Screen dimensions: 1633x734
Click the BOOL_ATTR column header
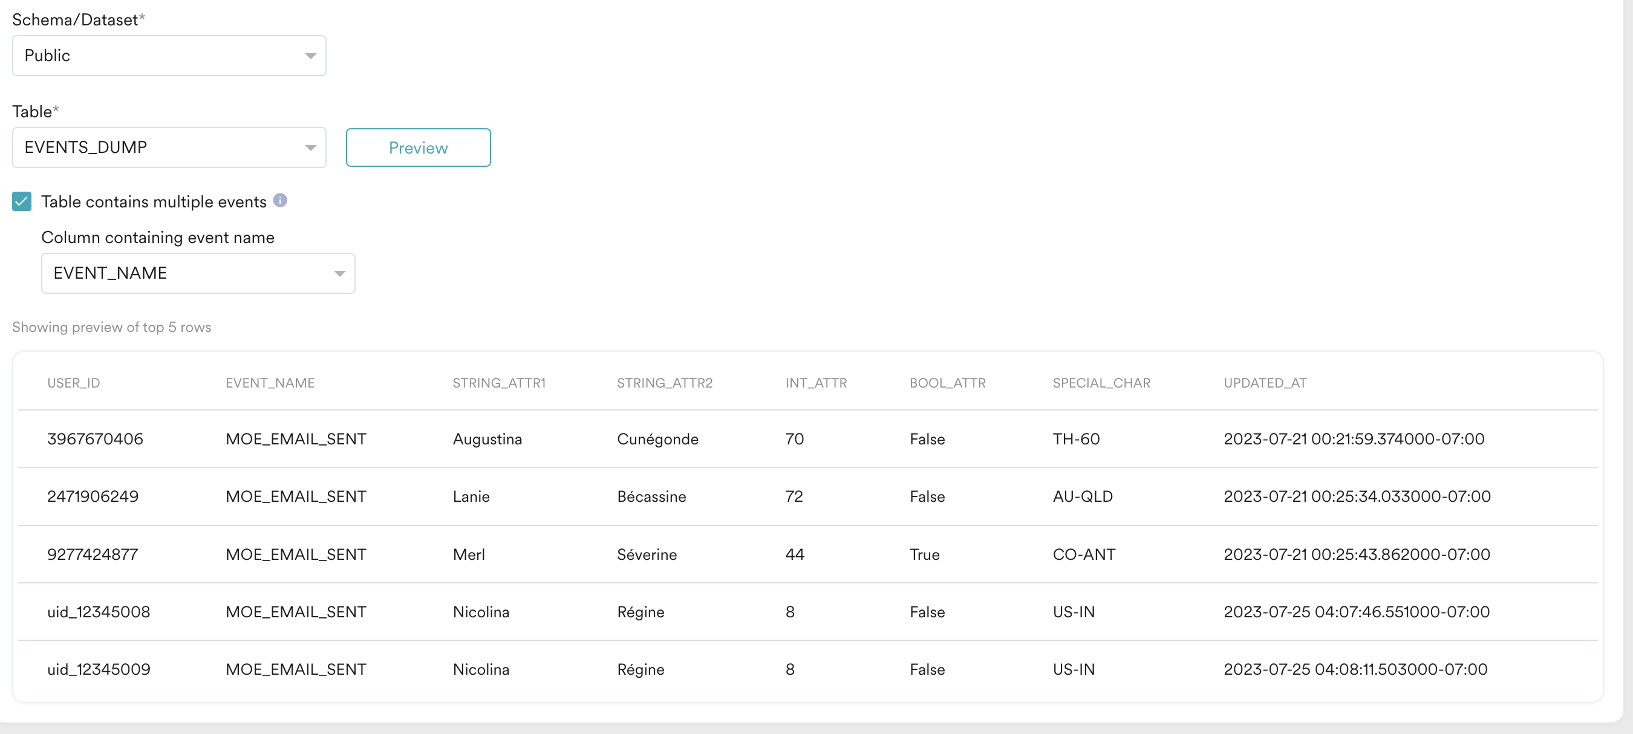coord(947,383)
